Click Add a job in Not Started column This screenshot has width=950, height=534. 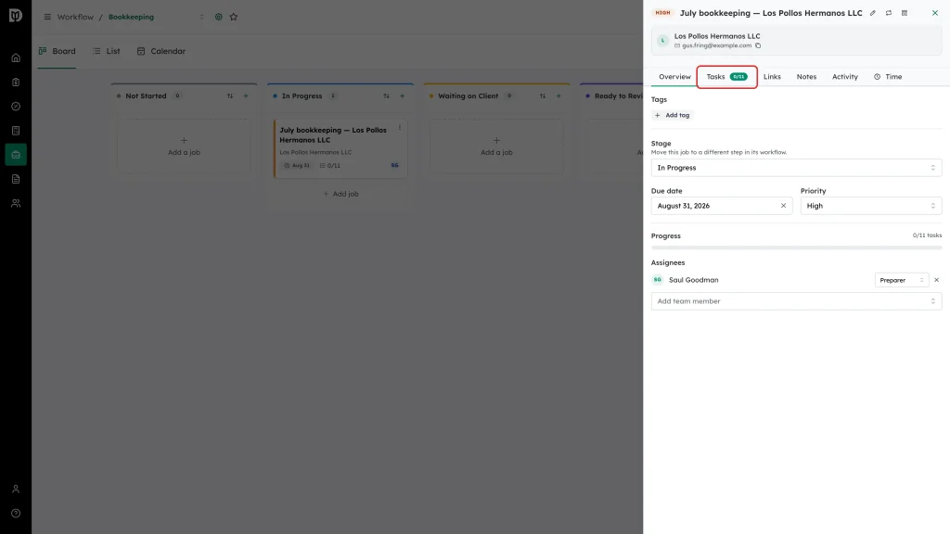pos(184,146)
